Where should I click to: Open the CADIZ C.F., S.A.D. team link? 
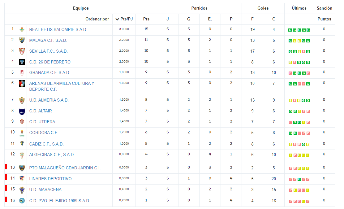click(46, 144)
